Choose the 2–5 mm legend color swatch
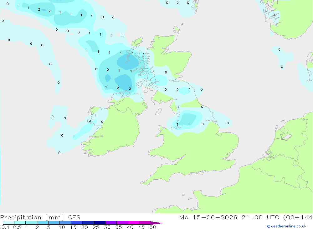This screenshot has height=229, width=313. [x=43, y=223]
